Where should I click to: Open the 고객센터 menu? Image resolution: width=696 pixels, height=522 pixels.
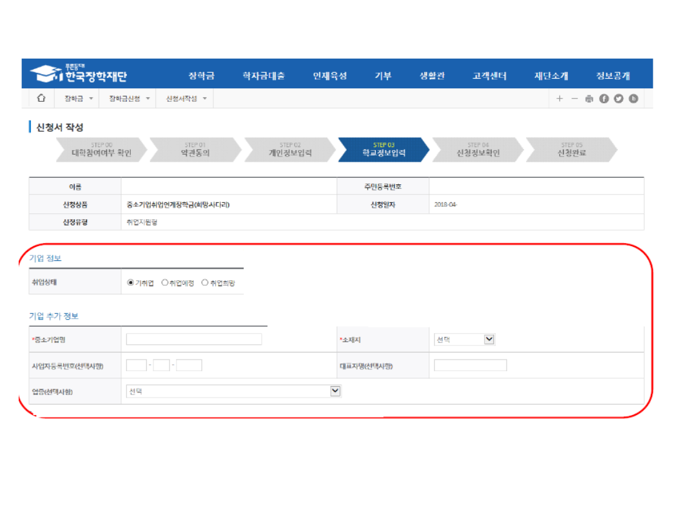point(489,76)
